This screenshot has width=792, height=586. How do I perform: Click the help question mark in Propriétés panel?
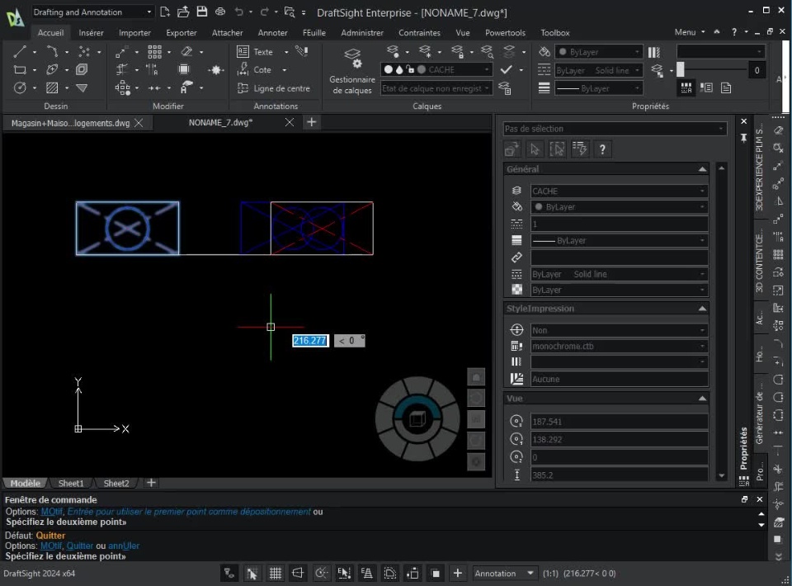tap(603, 149)
